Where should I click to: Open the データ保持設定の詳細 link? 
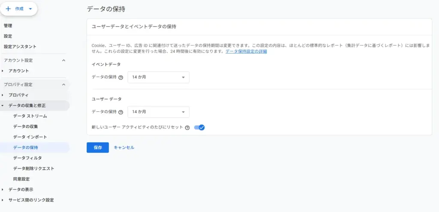pos(246,51)
